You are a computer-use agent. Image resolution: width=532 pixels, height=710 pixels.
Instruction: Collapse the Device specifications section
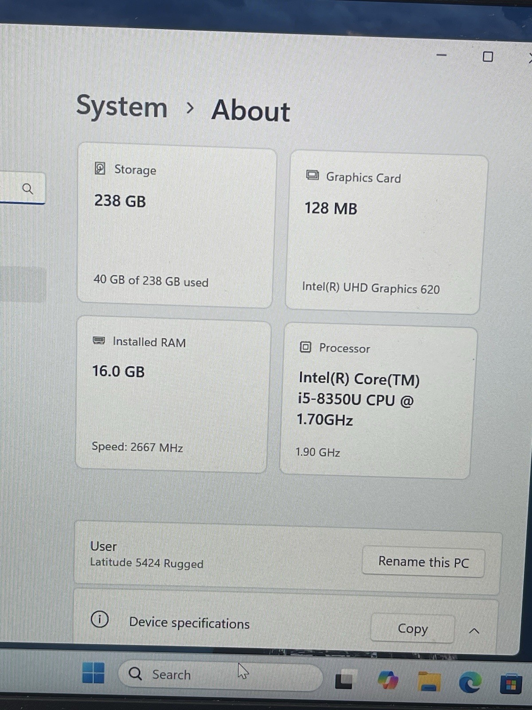(474, 631)
